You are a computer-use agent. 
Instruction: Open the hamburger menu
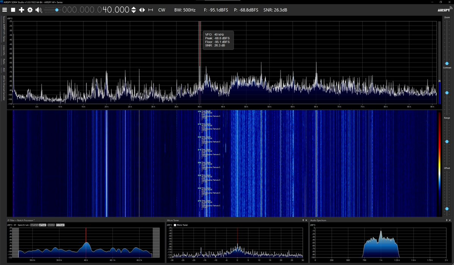pos(5,10)
